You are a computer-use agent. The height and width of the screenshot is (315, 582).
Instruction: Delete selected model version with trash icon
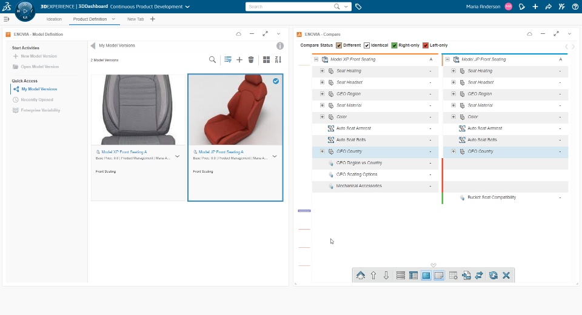tap(251, 60)
